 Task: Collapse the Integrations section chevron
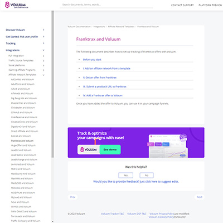pos(43,50)
